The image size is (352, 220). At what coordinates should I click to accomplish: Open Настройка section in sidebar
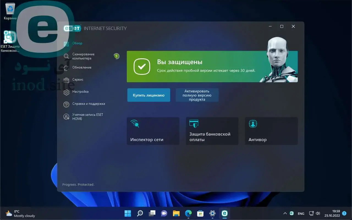click(81, 92)
